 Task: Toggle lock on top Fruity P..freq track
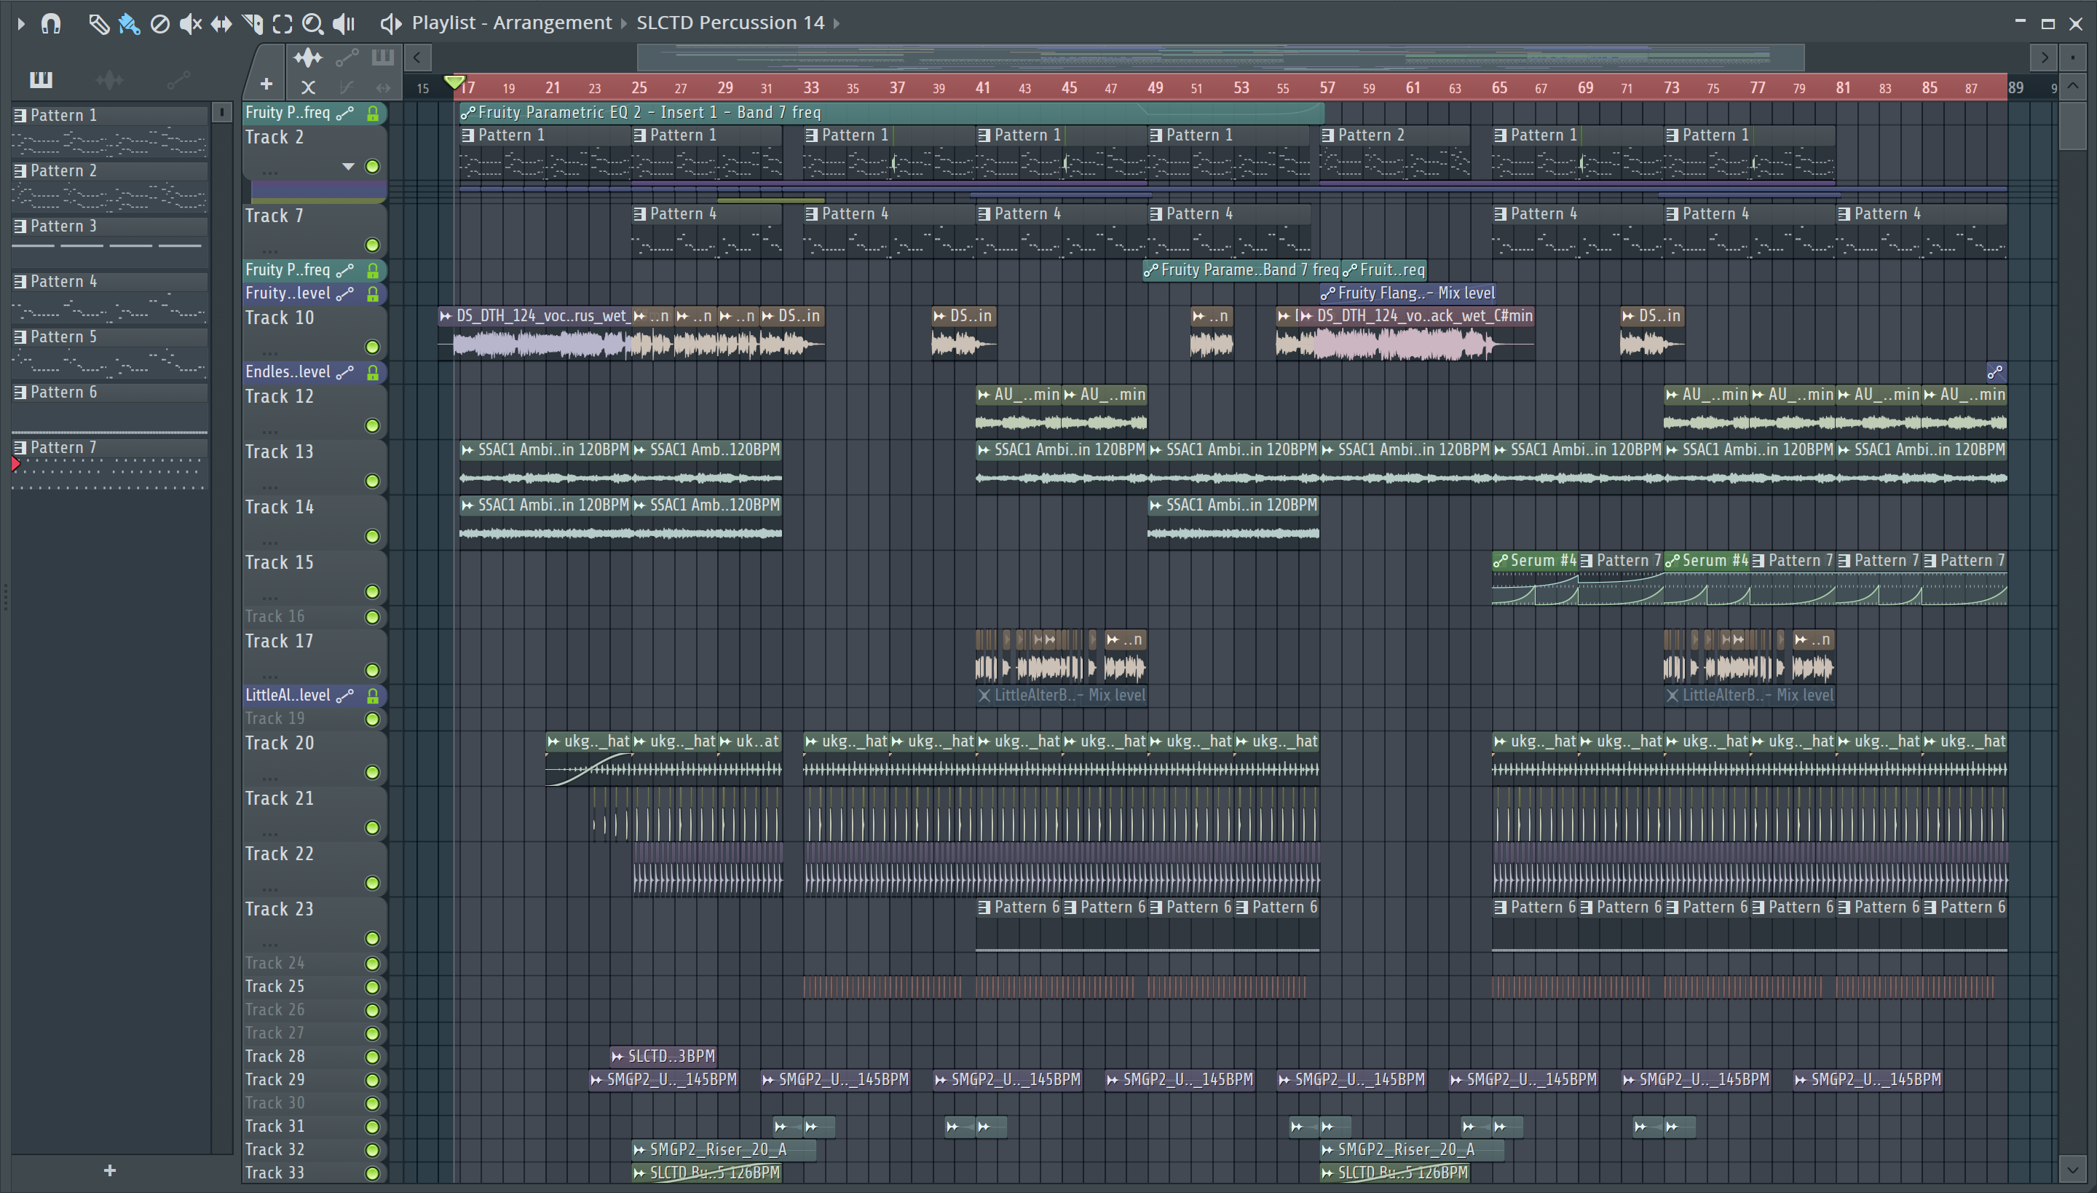[373, 113]
